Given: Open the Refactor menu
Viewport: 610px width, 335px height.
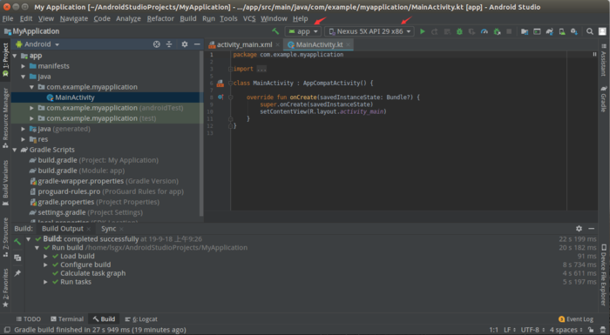Looking at the screenshot, I should 160,18.
